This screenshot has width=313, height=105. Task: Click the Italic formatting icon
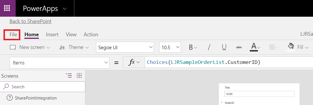tap(209, 47)
